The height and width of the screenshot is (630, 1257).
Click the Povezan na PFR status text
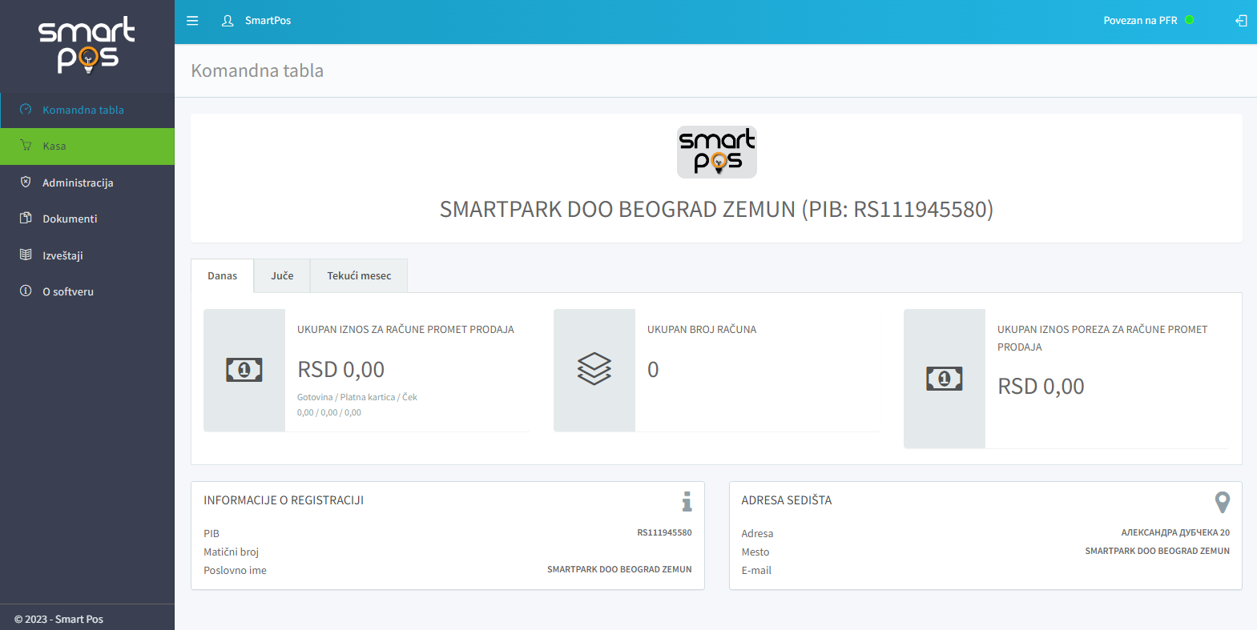[x=1141, y=21]
